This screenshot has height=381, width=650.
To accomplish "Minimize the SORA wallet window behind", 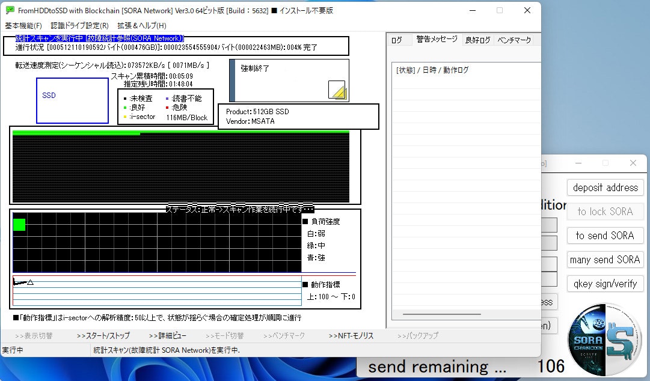I will point(578,163).
